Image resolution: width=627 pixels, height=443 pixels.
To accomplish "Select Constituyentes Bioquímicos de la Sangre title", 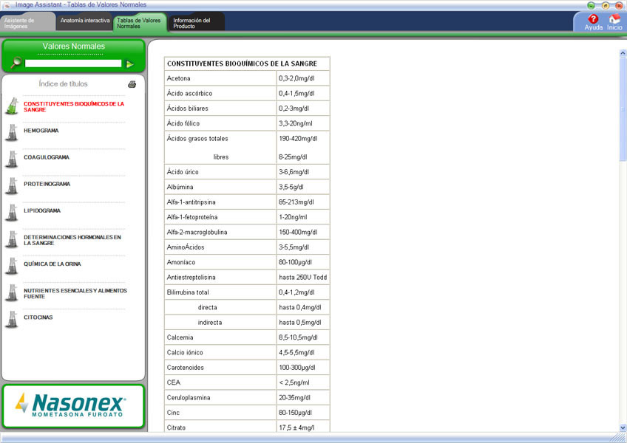I will pos(74,106).
